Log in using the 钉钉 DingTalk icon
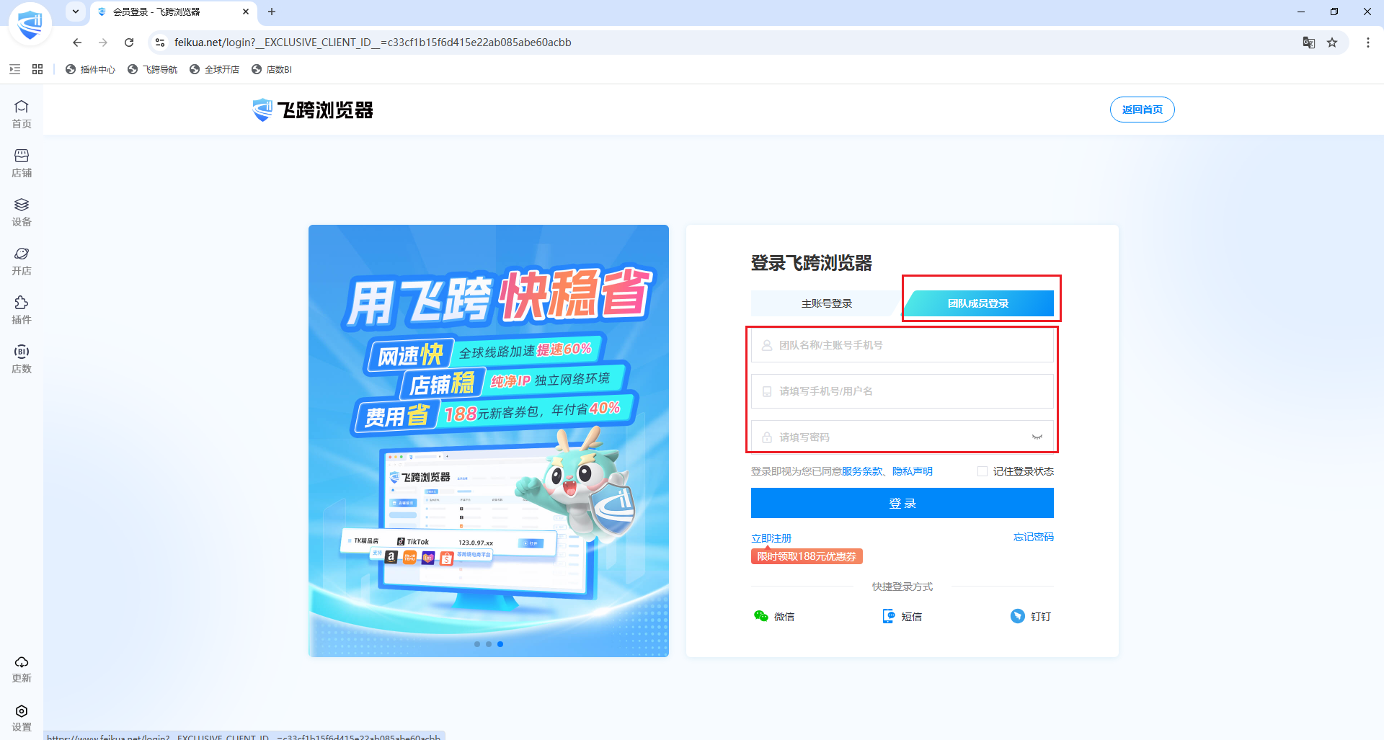 1031,616
